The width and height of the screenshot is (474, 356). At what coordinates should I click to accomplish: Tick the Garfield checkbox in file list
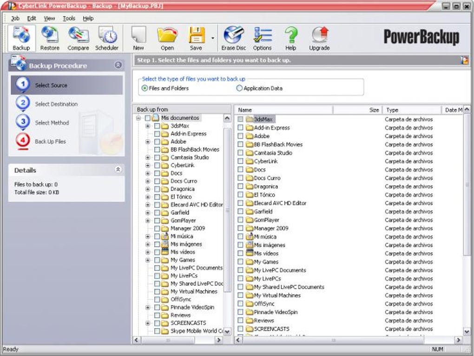[x=240, y=211]
